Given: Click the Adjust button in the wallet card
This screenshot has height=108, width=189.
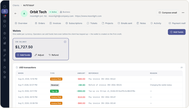Looking at the screenshot, I should 39,55.
